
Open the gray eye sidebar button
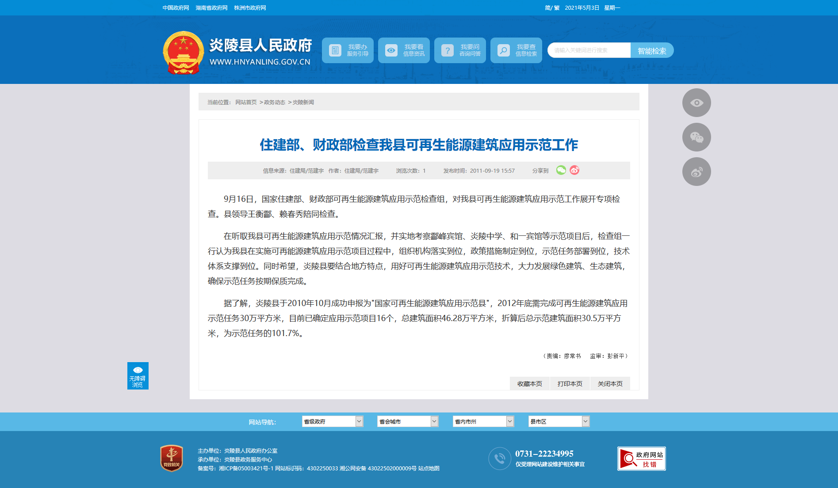click(x=696, y=103)
